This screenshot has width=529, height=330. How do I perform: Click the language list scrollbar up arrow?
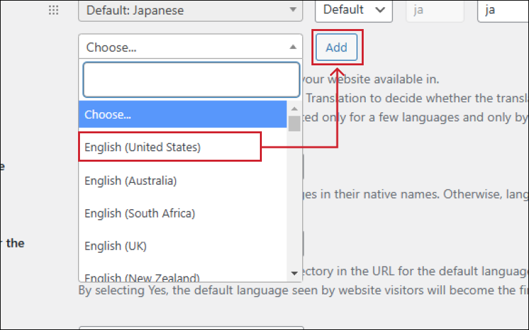point(294,107)
